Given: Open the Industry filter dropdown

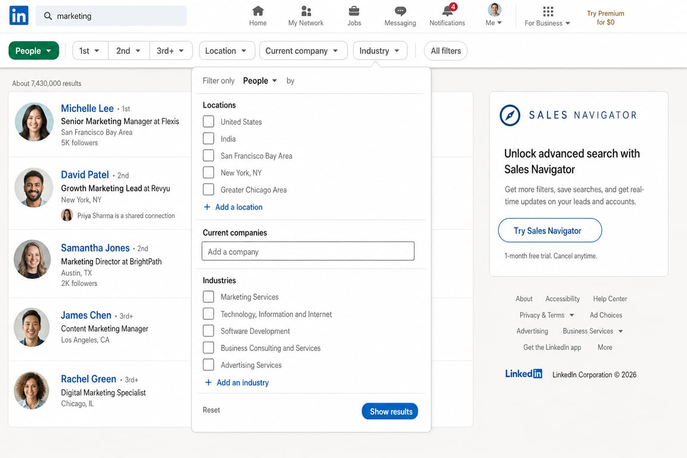Looking at the screenshot, I should click(x=380, y=51).
